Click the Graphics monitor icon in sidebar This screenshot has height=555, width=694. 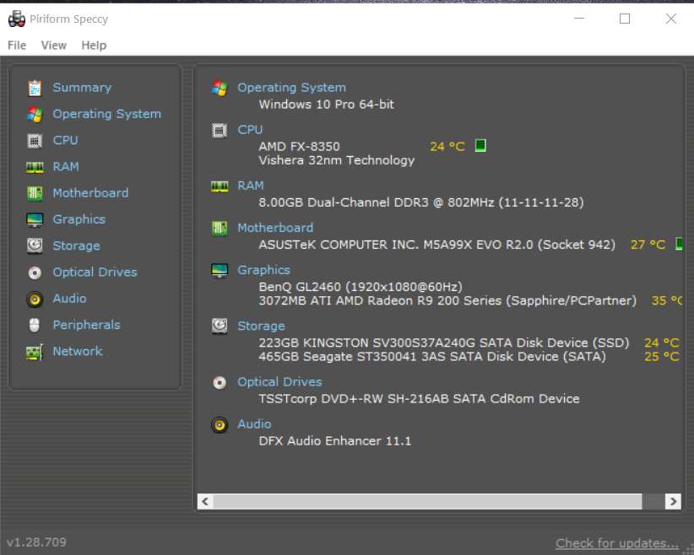pyautogui.click(x=35, y=220)
